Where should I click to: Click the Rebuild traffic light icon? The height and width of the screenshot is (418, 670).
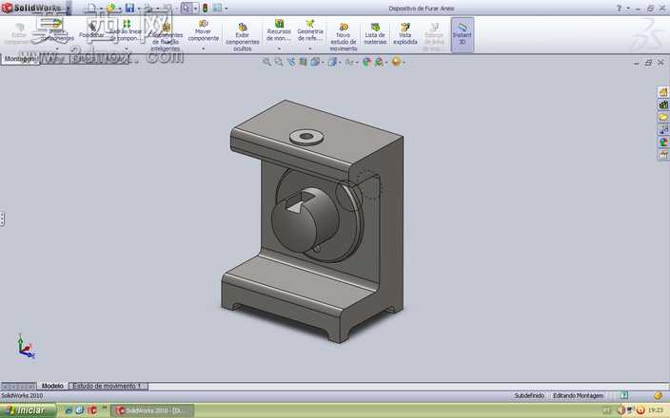(206, 8)
